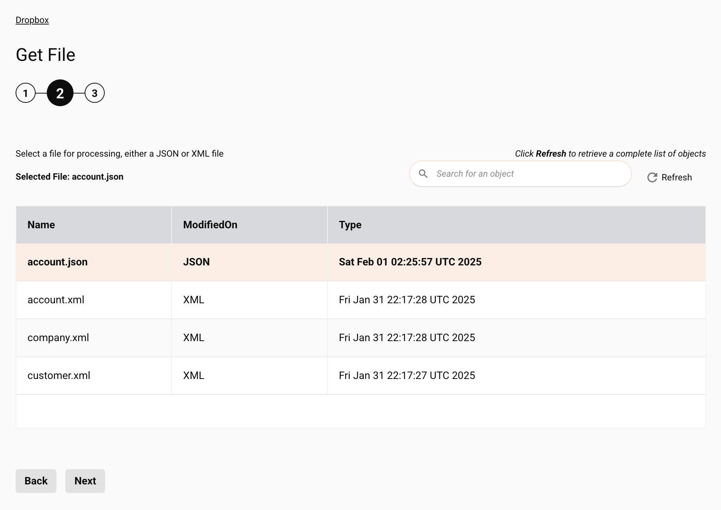The height and width of the screenshot is (510, 721).
Task: Pick the company.xml file row
Action: (58, 338)
